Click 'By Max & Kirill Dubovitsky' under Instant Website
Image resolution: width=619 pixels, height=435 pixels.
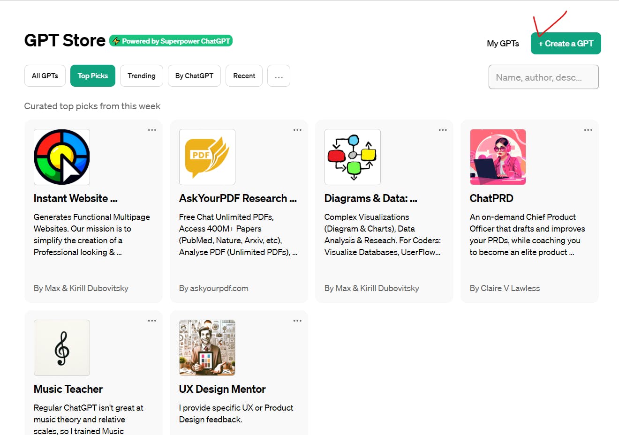click(x=81, y=288)
